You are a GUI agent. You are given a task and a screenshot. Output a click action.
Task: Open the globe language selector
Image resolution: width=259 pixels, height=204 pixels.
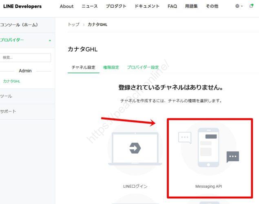(x=237, y=6)
